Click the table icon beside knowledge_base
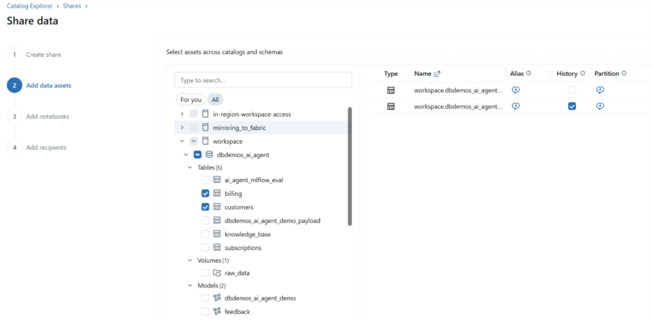651x321 pixels. pos(217,234)
